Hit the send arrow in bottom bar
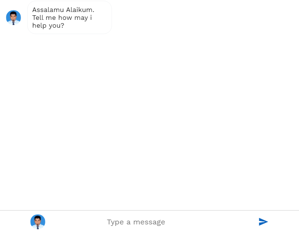Screen dimensions: 299x233 263,222
